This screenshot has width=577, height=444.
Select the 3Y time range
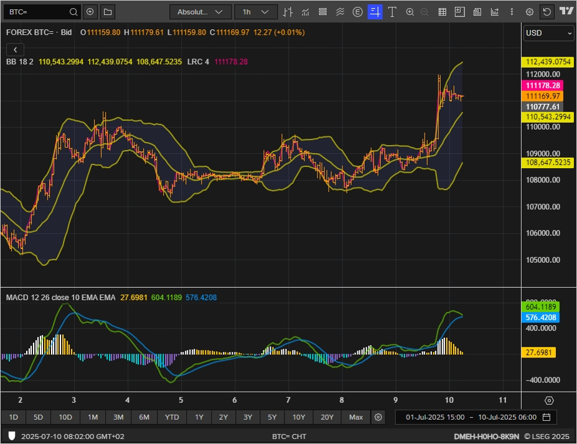[248, 417]
